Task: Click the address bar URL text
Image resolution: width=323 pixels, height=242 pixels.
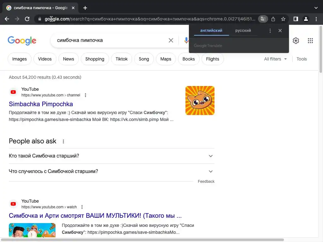Action: tap(150, 19)
